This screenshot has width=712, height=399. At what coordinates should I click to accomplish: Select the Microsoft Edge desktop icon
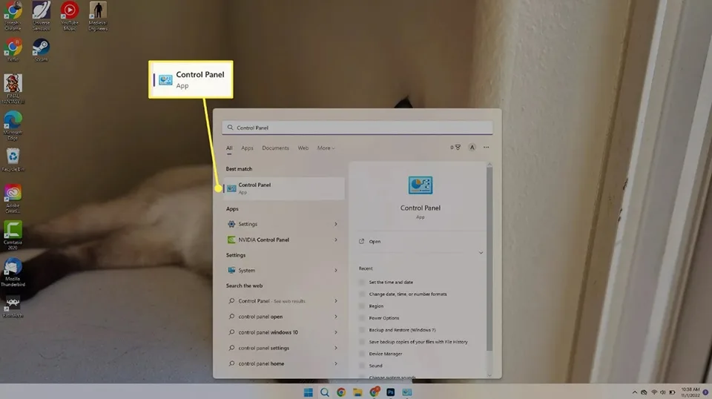(x=13, y=125)
